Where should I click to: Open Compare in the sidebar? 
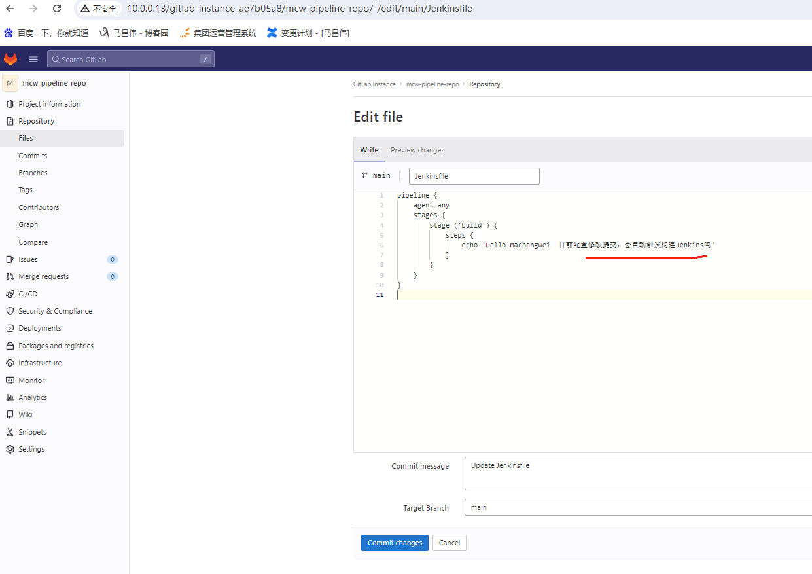pyautogui.click(x=33, y=242)
